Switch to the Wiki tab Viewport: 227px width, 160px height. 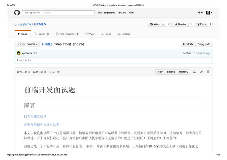coord(90,34)
